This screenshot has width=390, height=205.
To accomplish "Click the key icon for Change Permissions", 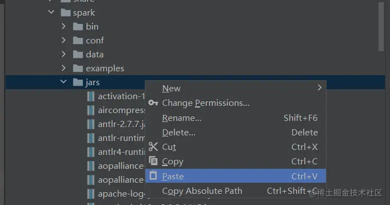I will pyautogui.click(x=153, y=102).
